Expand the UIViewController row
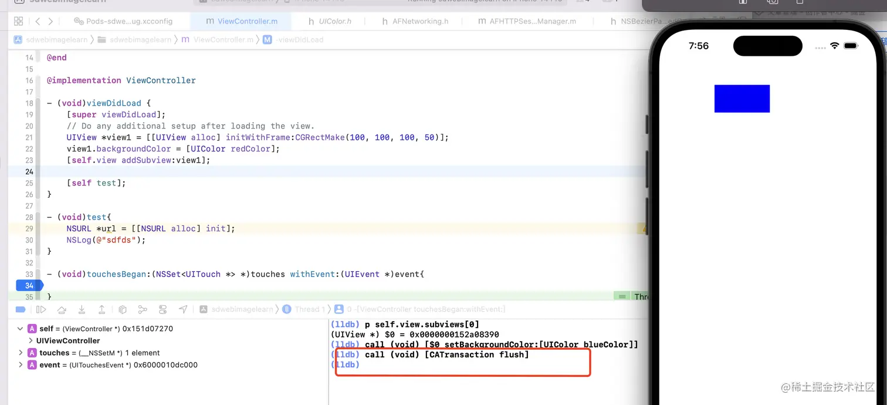 (31, 340)
